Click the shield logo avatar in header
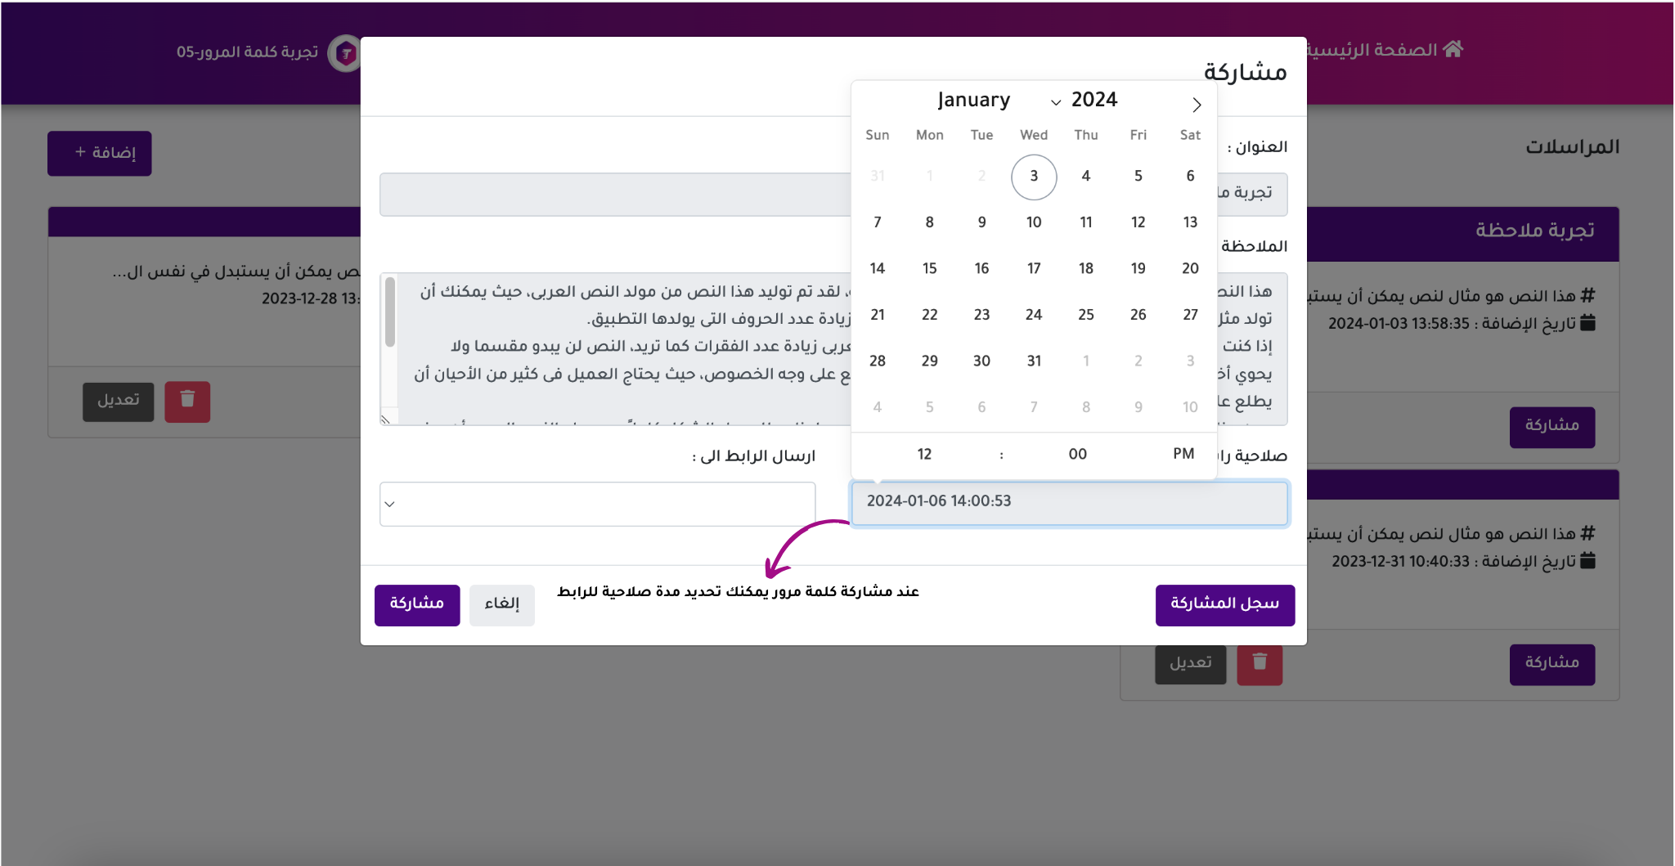Image resolution: width=1675 pixels, height=866 pixels. coord(346,54)
